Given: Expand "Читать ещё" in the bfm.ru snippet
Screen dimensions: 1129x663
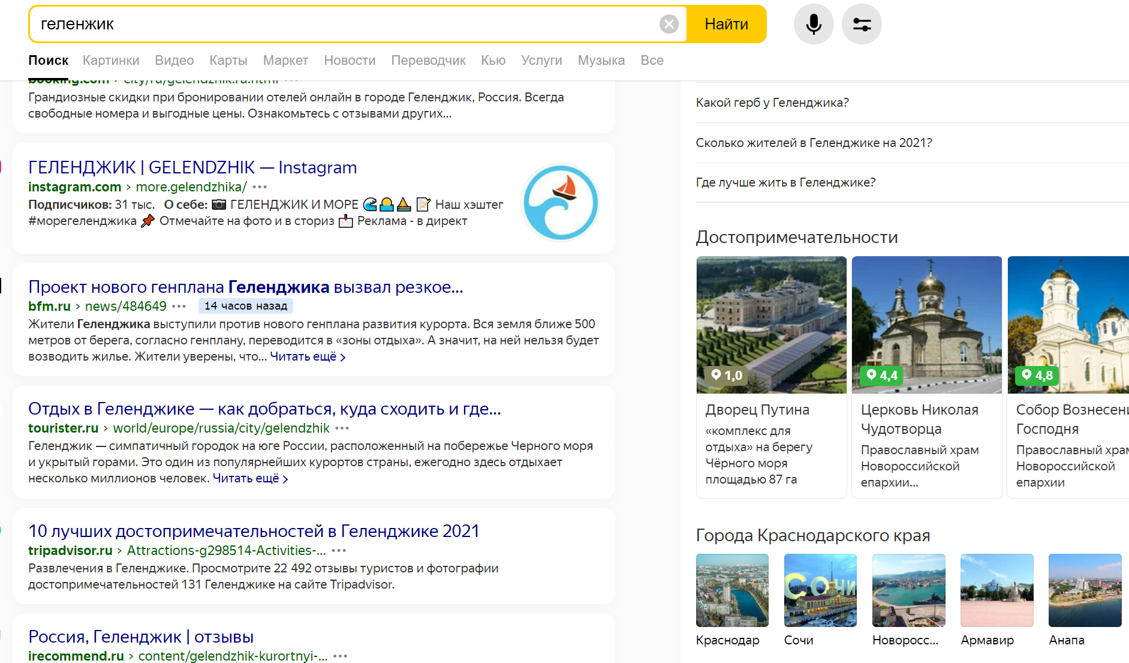Looking at the screenshot, I should coord(307,357).
